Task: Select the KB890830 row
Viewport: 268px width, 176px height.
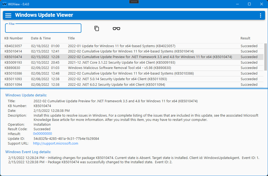Action: pyautogui.click(x=132, y=68)
